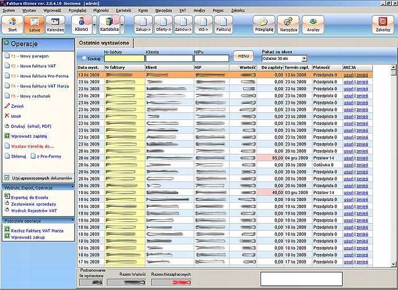The image size is (398, 290).
Task: Open the Płatności menu
Action: point(100,10)
